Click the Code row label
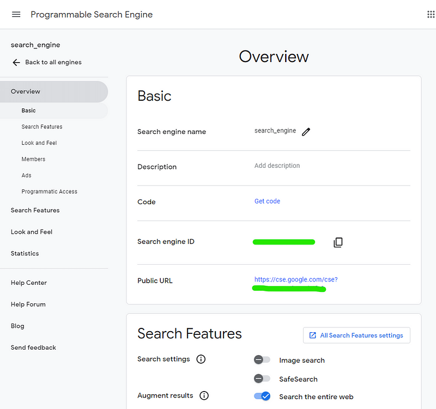Viewport: 436px width, 409px height. (147, 202)
